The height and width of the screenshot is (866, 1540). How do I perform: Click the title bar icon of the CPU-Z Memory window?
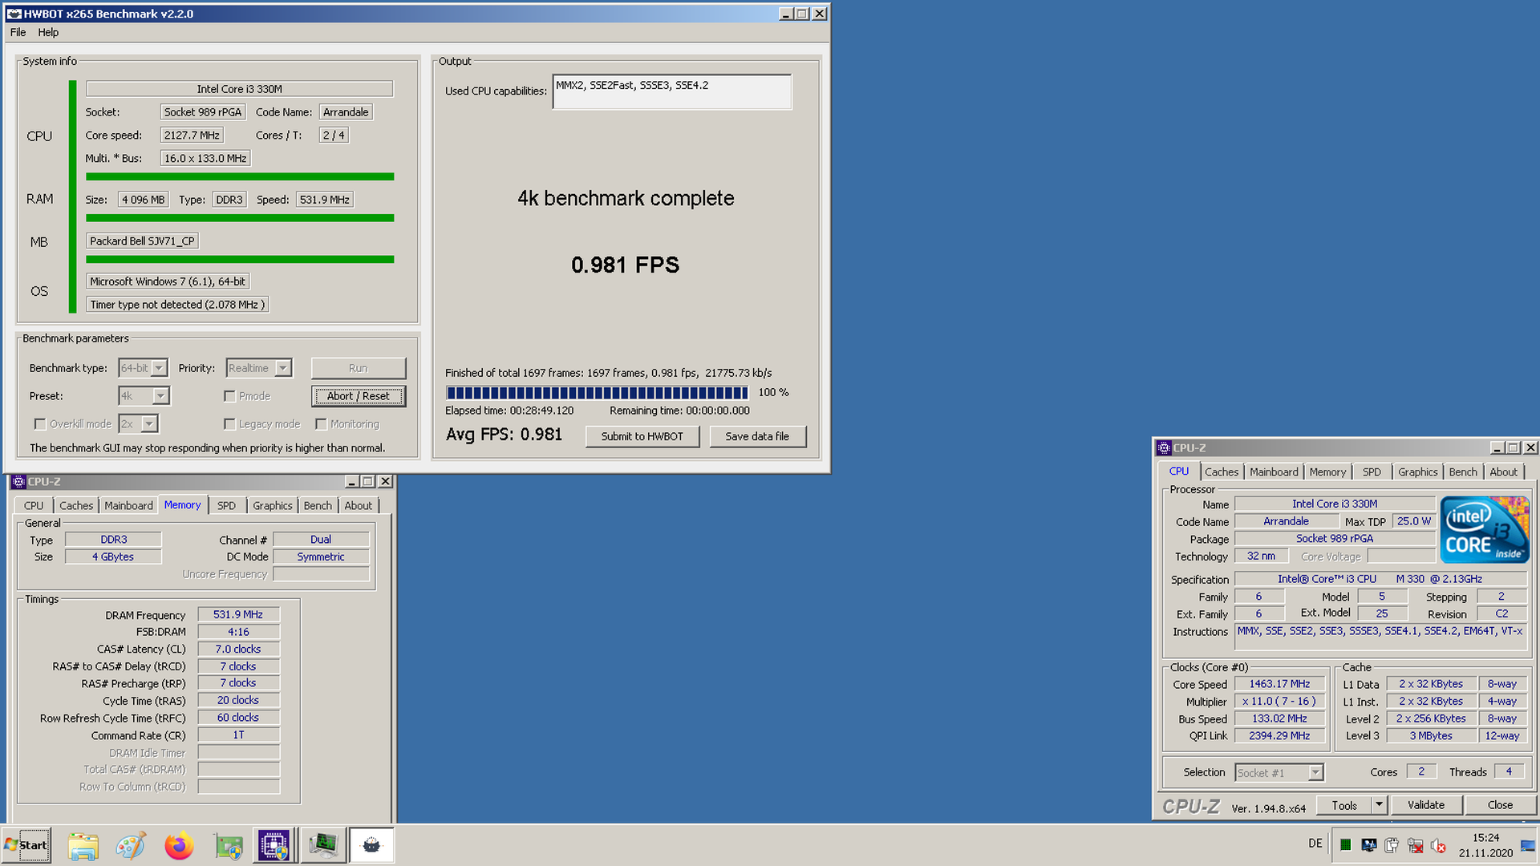[x=18, y=481]
